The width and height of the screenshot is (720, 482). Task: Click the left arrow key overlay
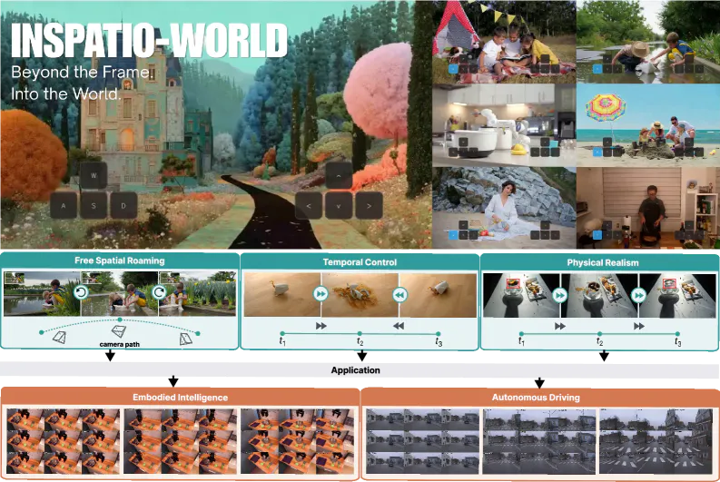tap(309, 206)
